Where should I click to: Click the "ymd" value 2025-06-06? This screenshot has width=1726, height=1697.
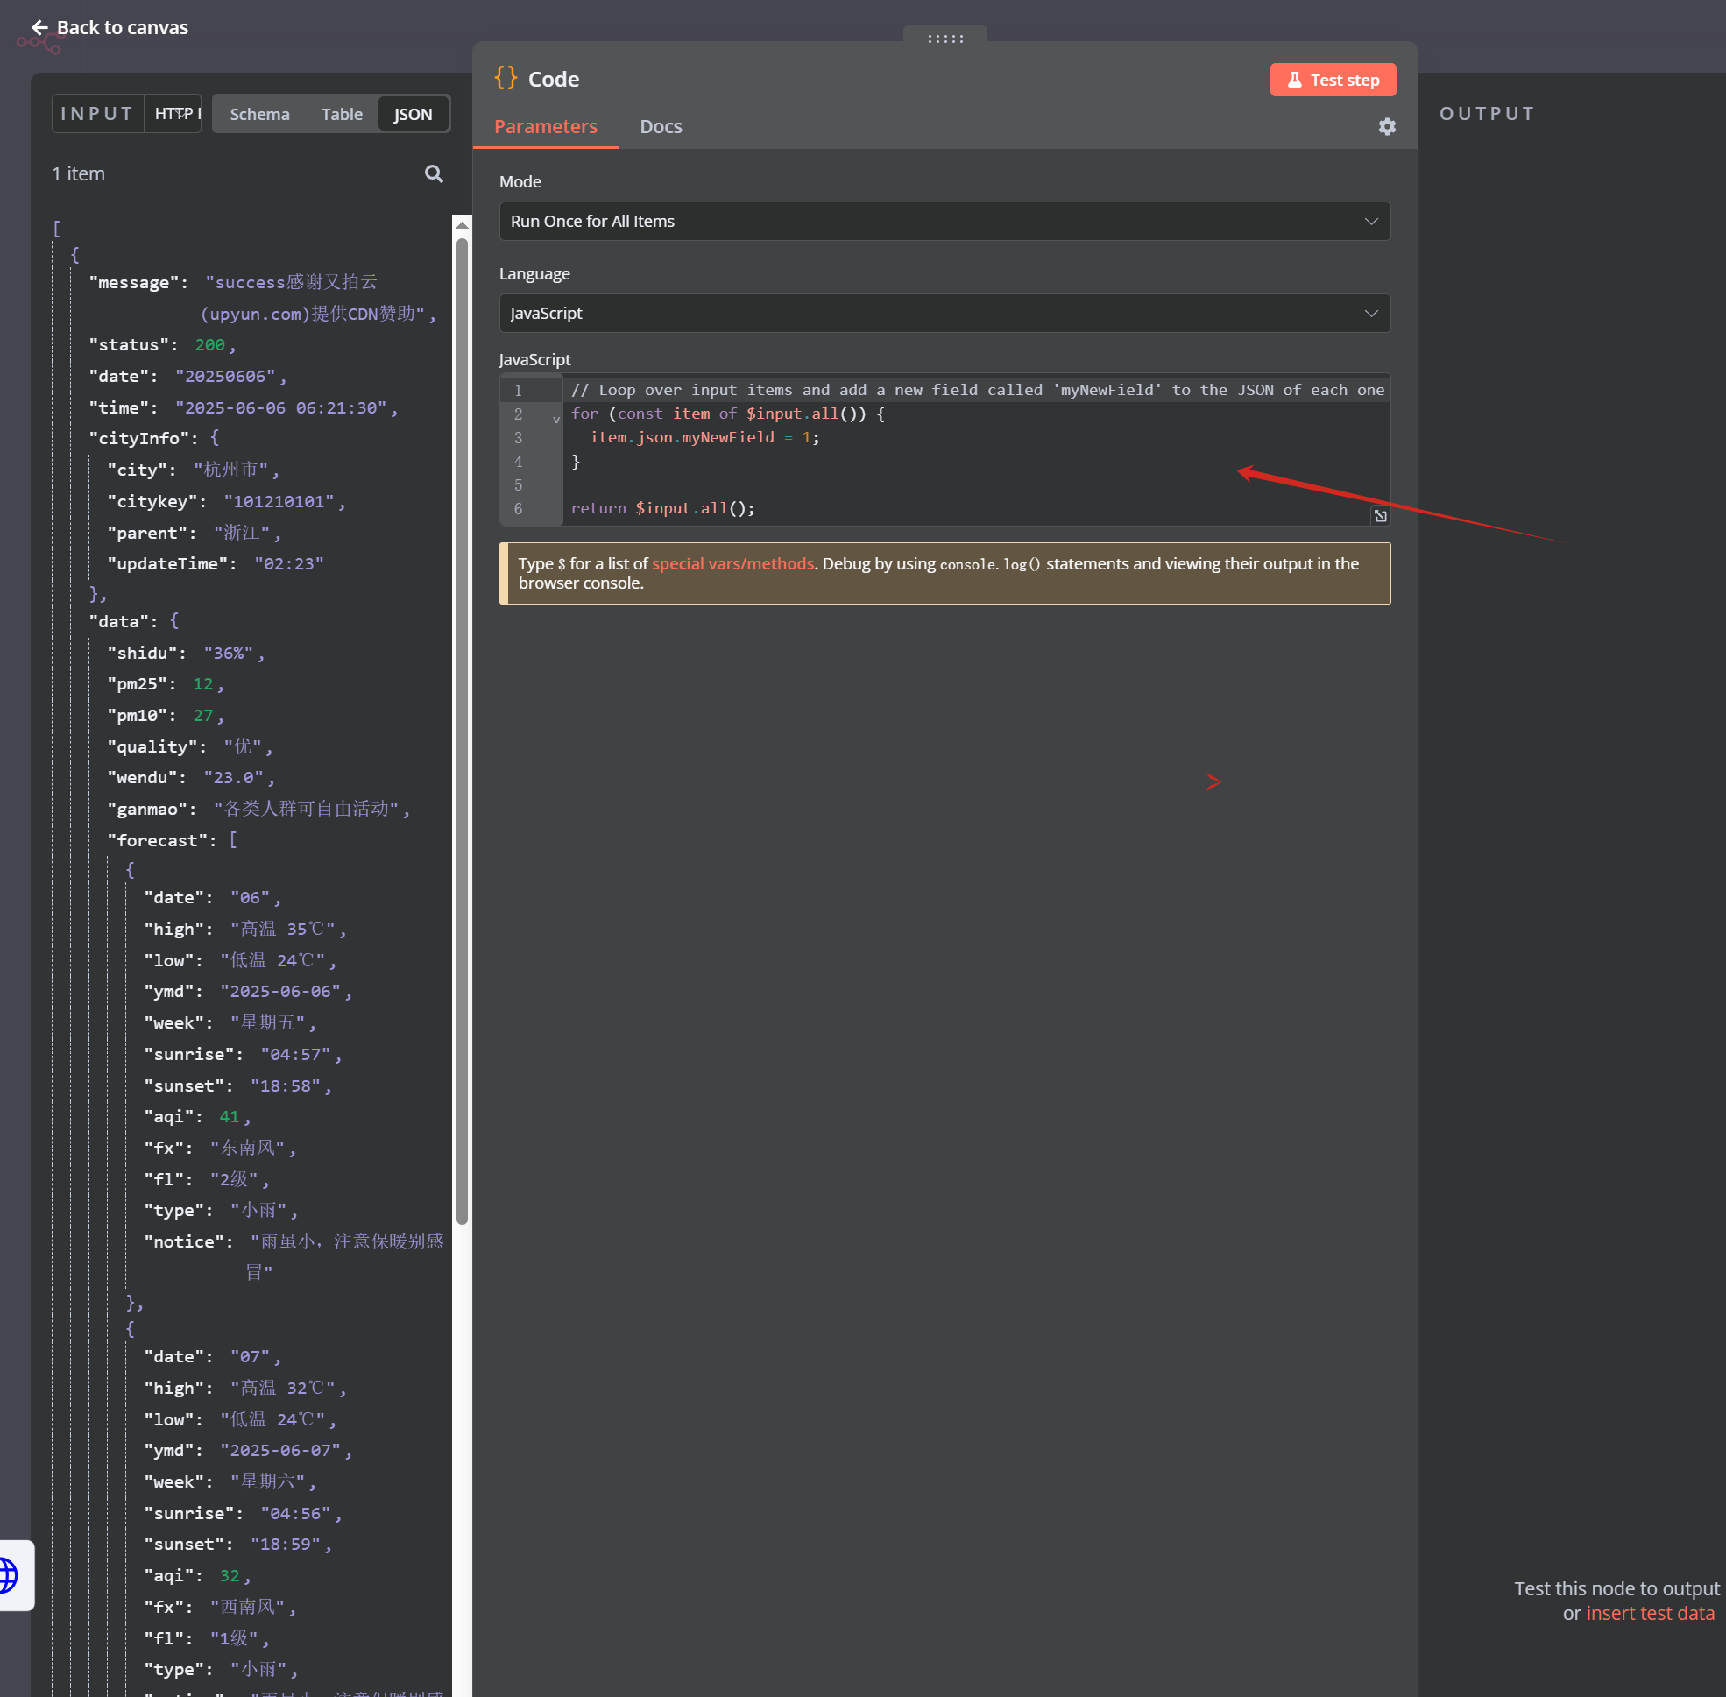point(281,991)
